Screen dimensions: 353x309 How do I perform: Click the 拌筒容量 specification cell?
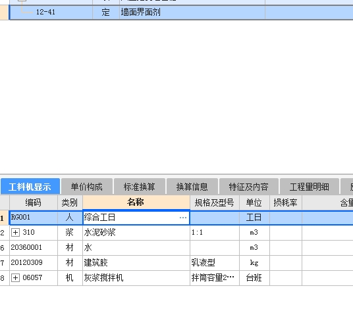click(215, 278)
